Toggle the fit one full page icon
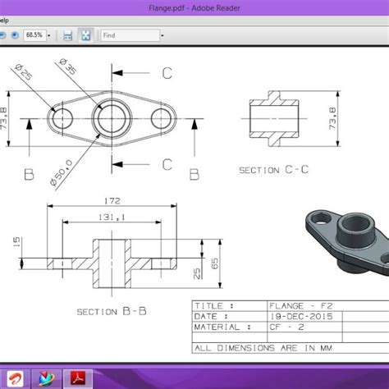The height and width of the screenshot is (389, 389). (85, 35)
